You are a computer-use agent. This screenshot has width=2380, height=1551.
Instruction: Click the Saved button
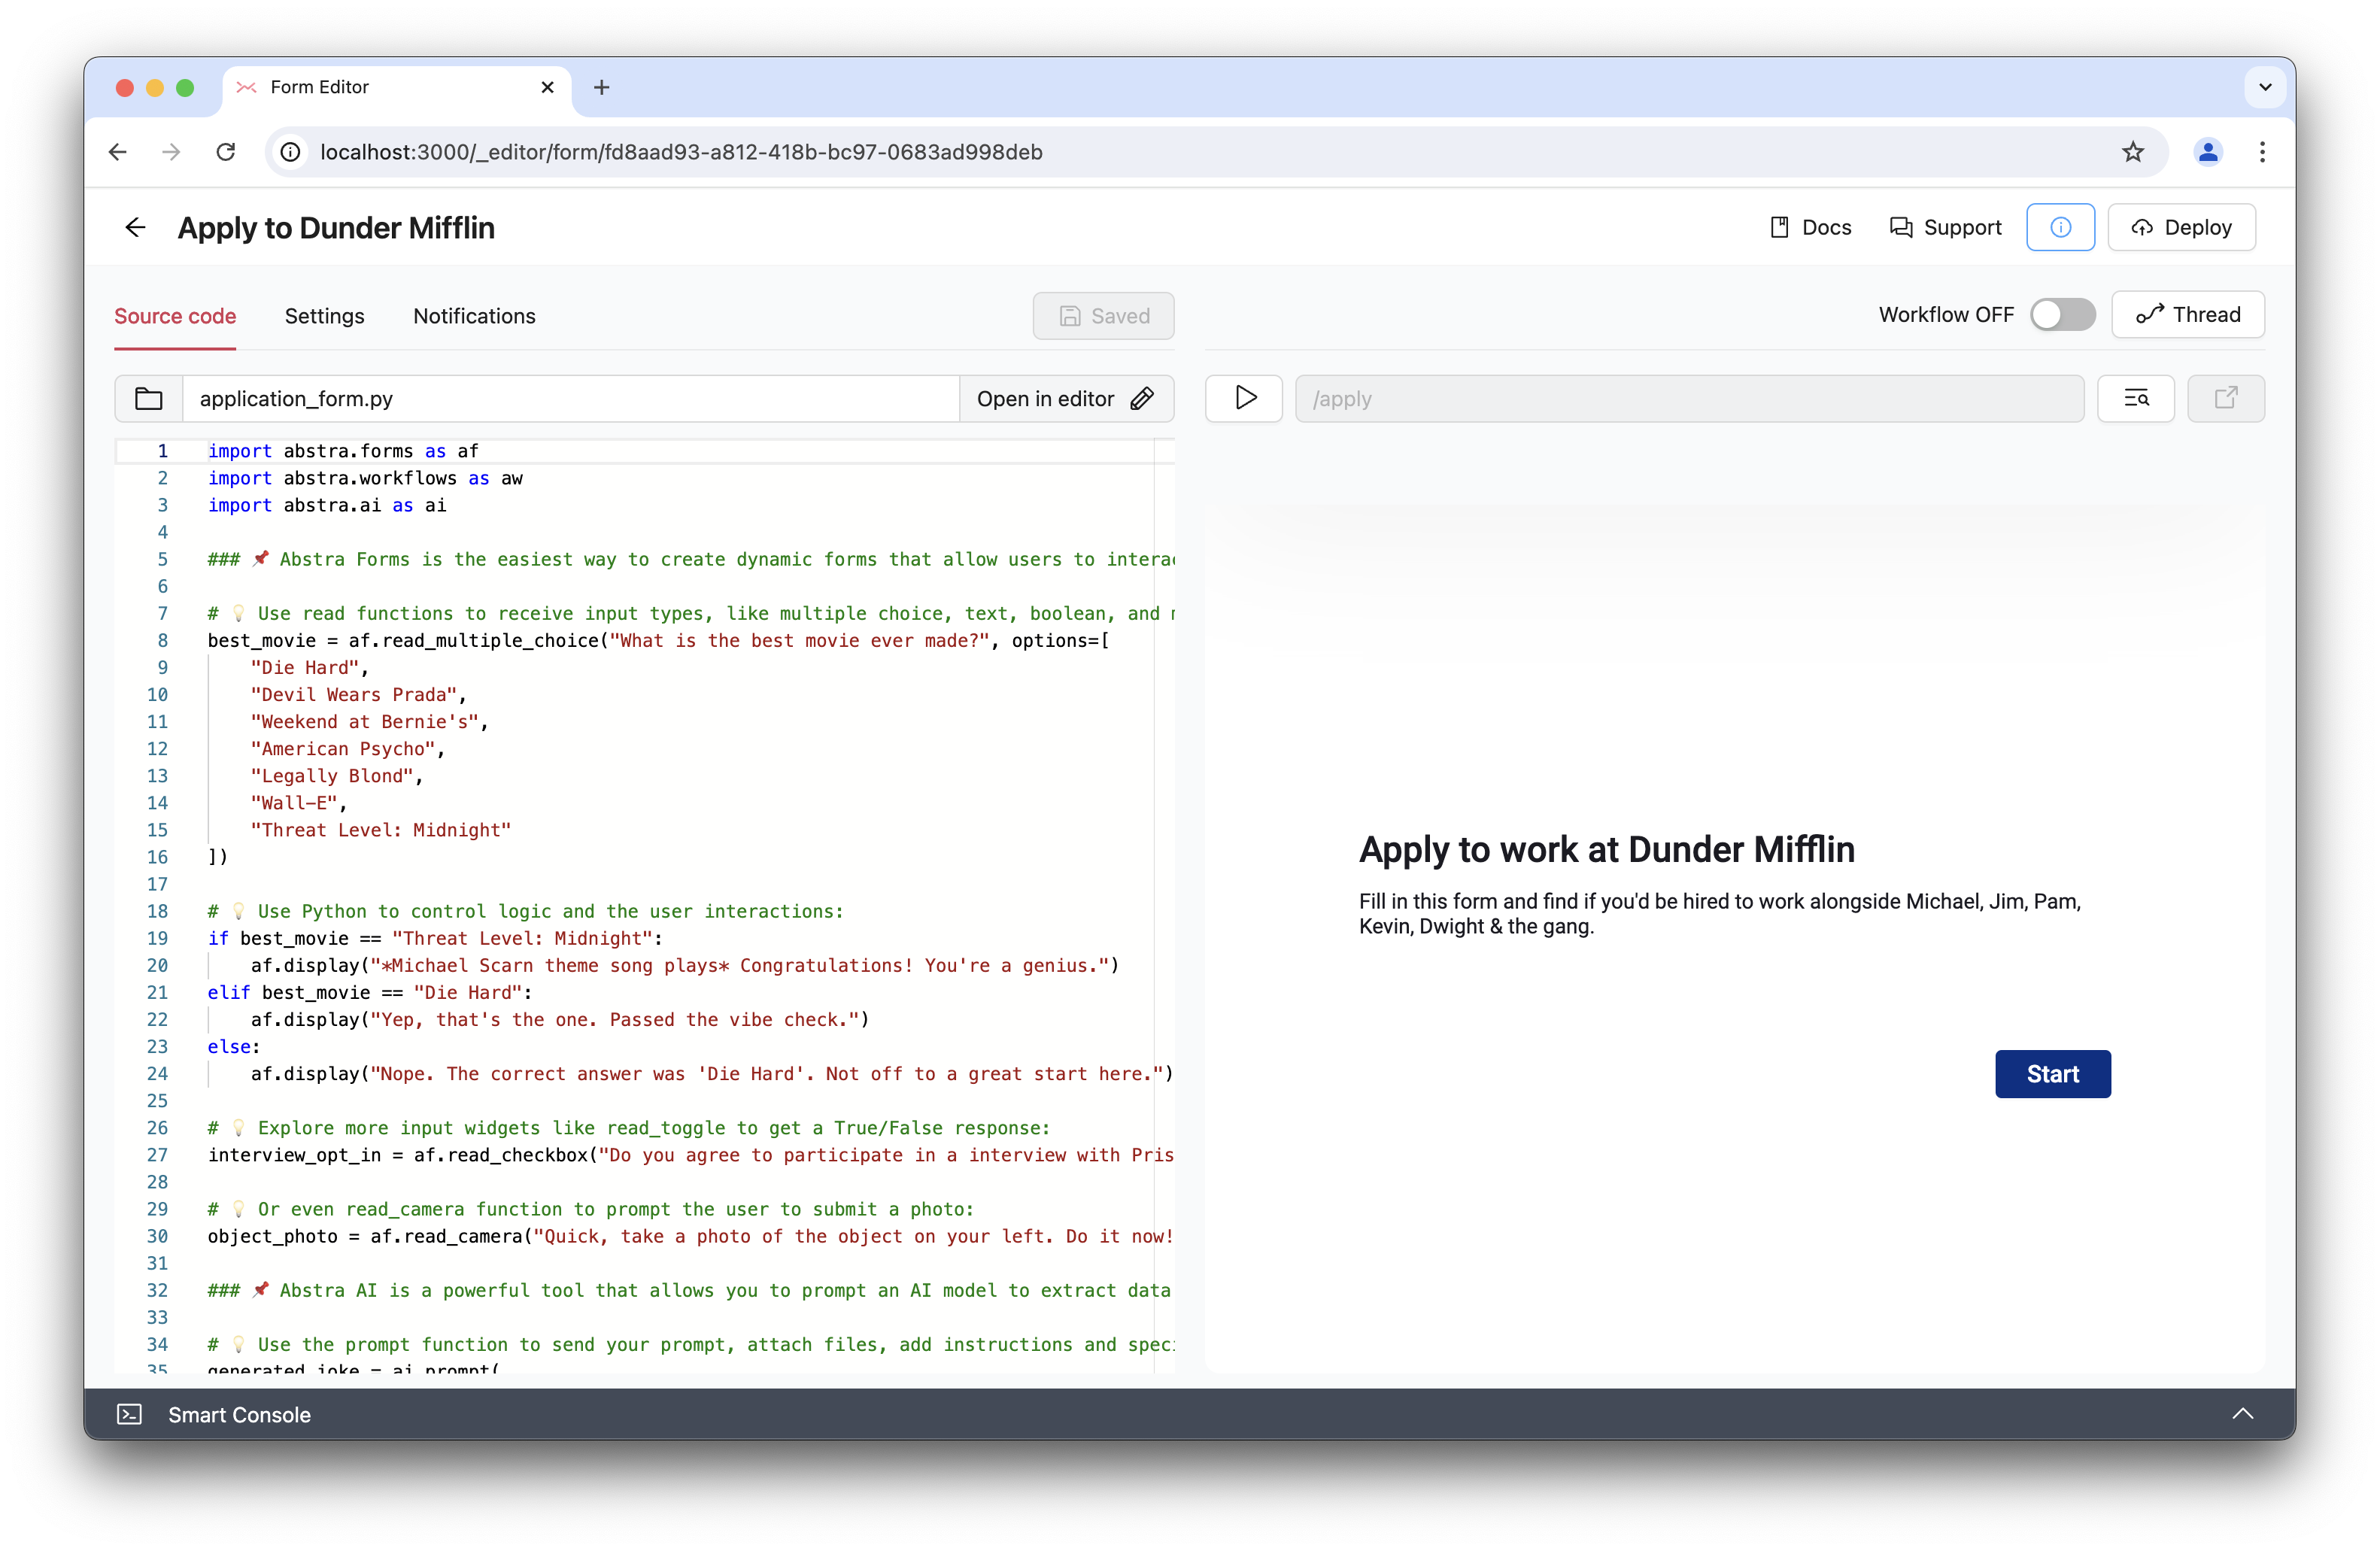point(1103,316)
